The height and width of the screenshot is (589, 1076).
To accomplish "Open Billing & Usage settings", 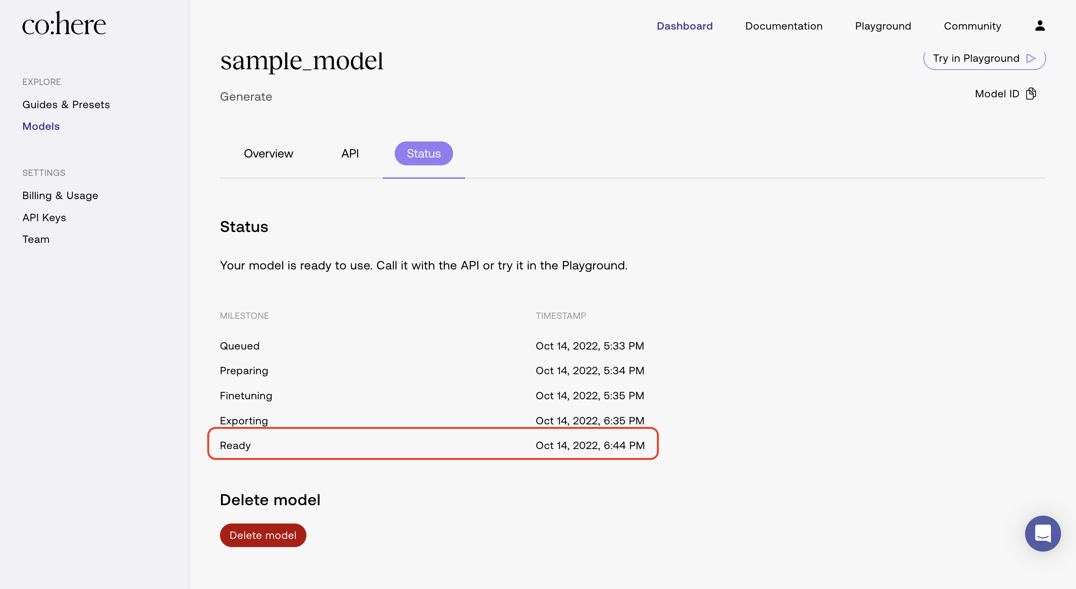I will 60,195.
